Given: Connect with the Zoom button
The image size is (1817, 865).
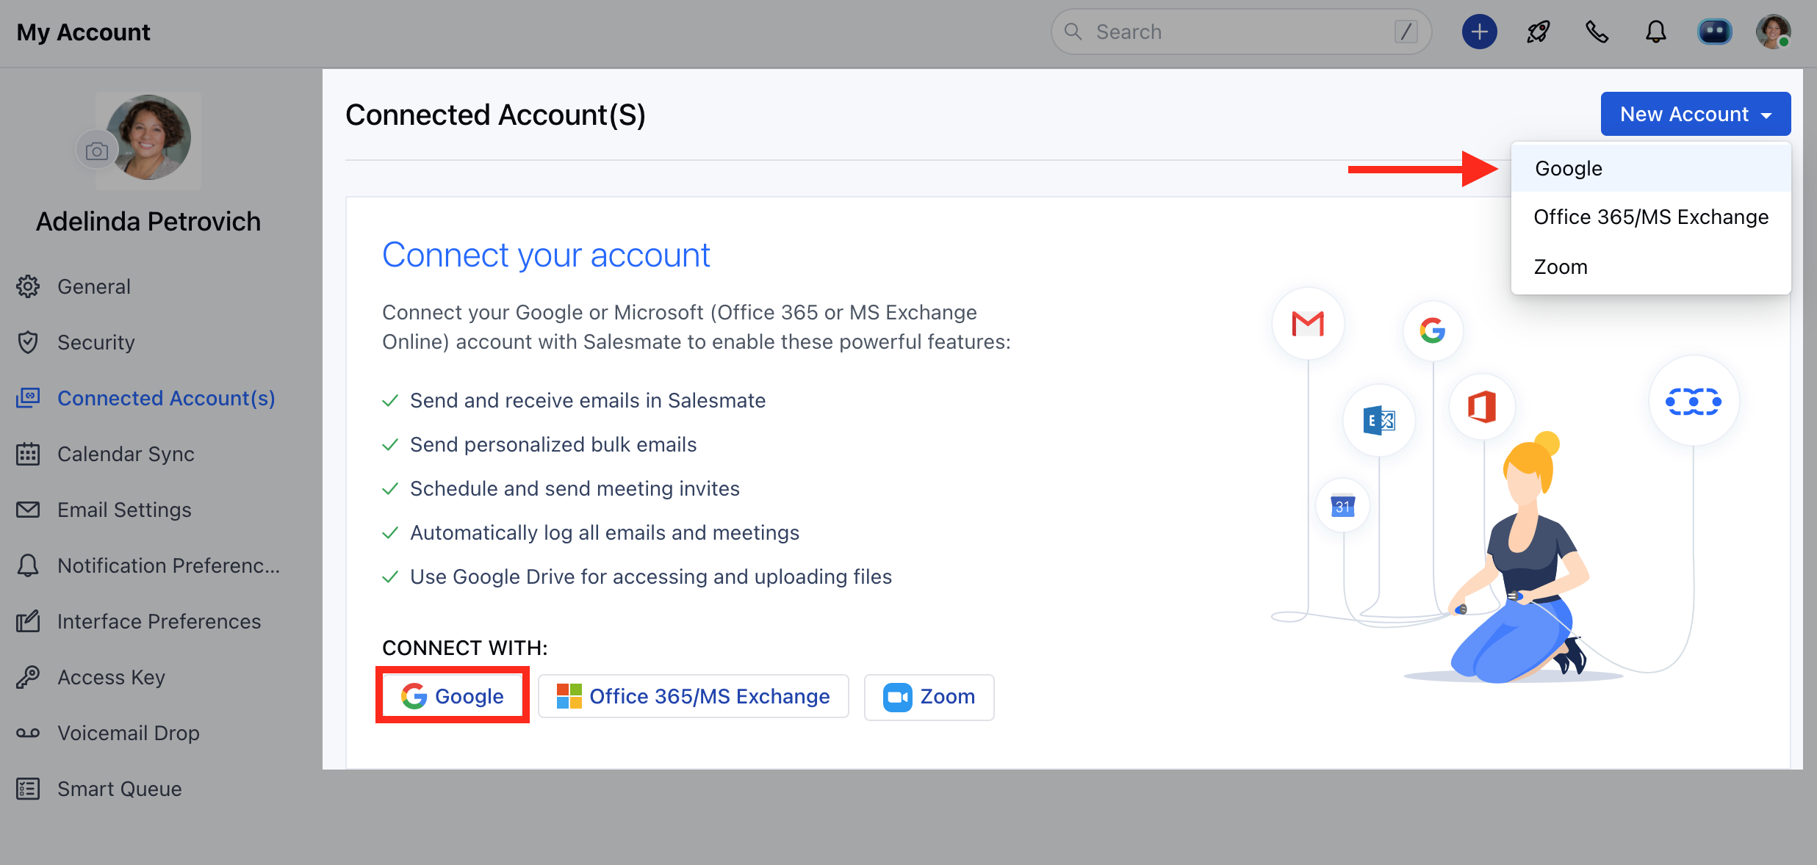Looking at the screenshot, I should (929, 696).
